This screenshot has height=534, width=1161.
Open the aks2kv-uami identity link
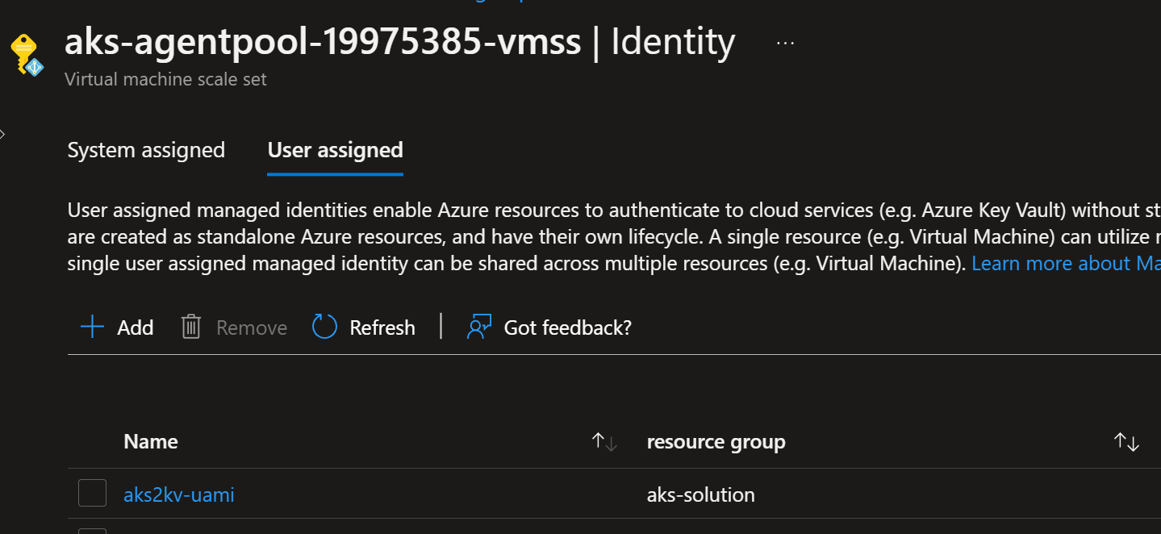click(178, 494)
